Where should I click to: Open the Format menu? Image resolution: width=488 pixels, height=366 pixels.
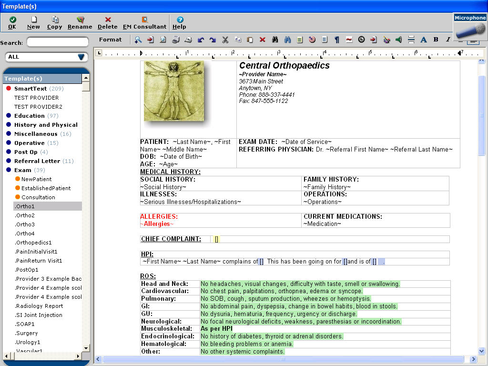[110, 40]
